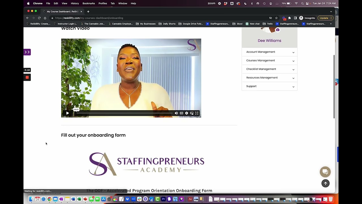Open Chrome from the Dock
The height and width of the screenshot is (204, 362).
pos(49,199)
